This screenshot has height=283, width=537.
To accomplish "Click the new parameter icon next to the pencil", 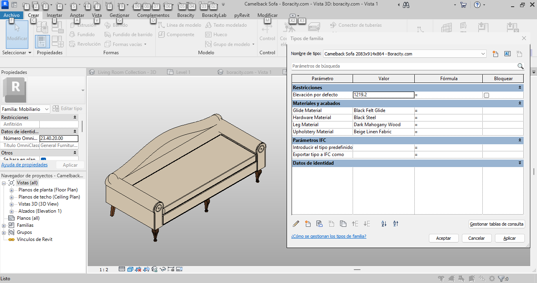I will coord(308,224).
